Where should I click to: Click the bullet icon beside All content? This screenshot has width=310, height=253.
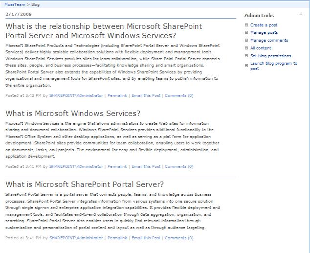246,48
